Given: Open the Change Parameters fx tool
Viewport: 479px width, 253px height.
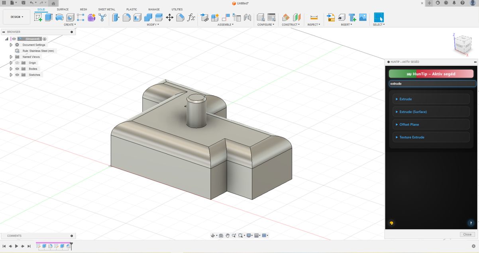Looking at the screenshot, I should (191, 17).
